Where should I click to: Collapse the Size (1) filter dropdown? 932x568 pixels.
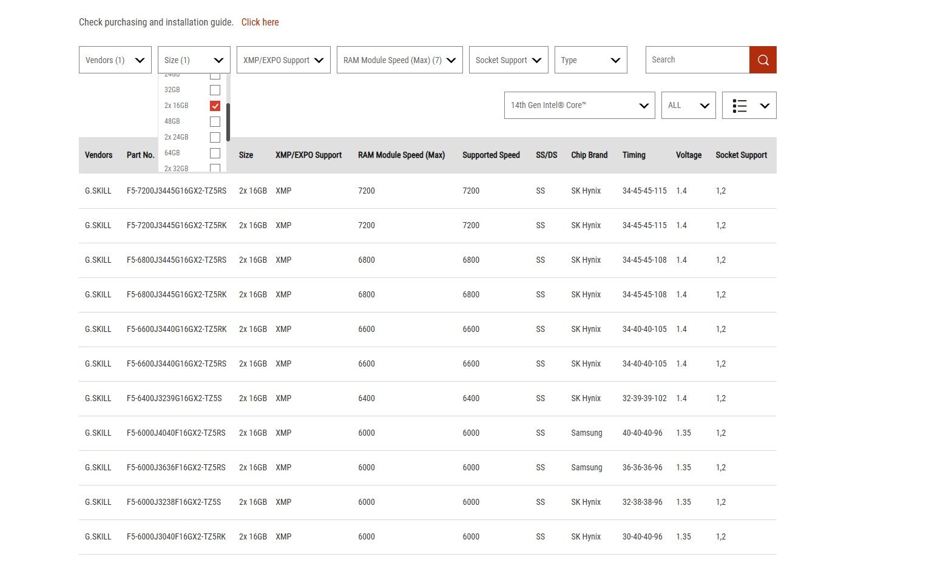[x=194, y=60]
